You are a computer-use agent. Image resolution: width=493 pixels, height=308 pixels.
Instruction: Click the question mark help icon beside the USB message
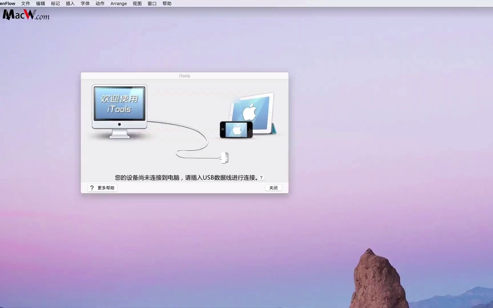pyautogui.click(x=261, y=177)
